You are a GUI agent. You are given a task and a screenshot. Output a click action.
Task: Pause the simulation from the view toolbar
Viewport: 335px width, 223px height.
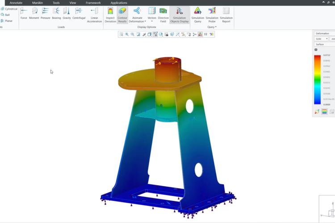pos(205,34)
